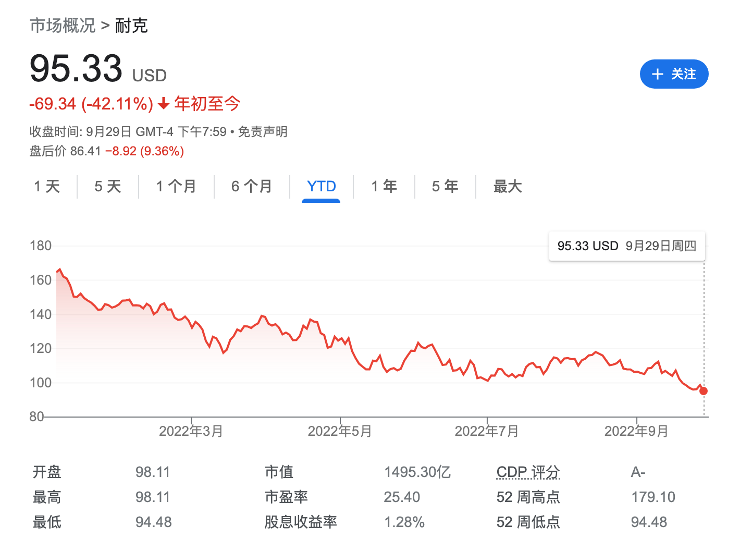Click the 股息收益率 value 1.28%

pyautogui.click(x=404, y=522)
